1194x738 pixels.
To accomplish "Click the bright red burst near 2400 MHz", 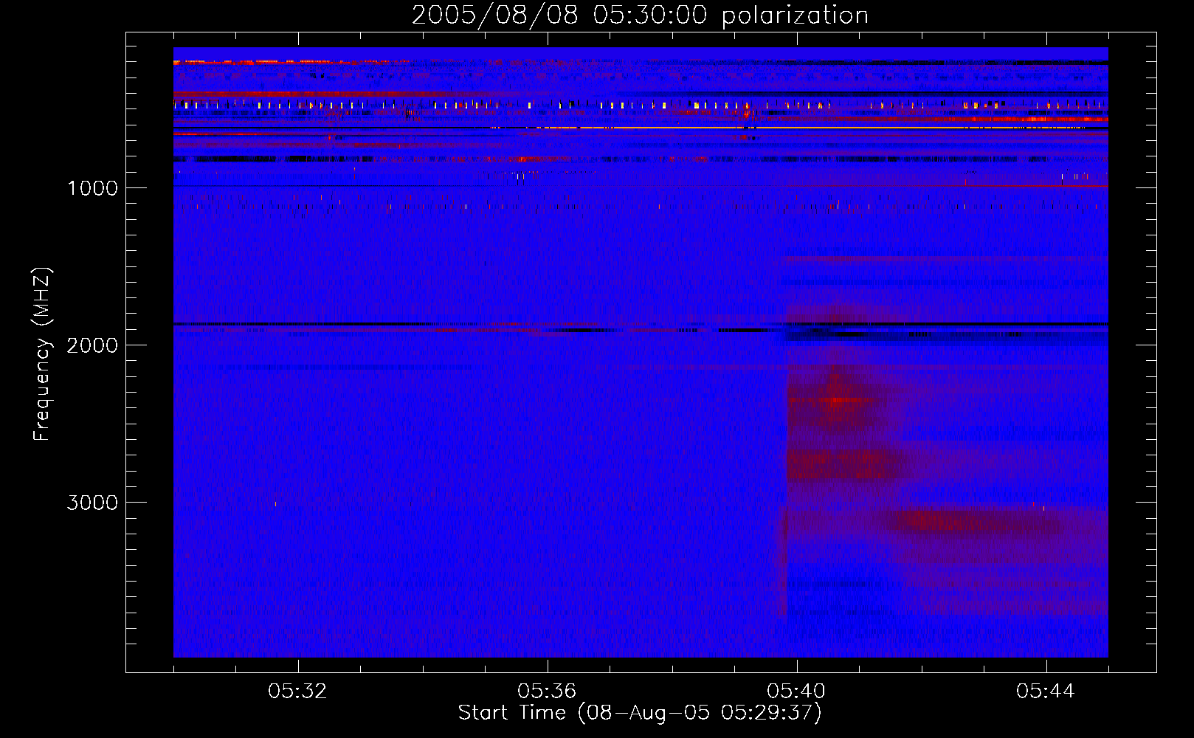I will click(x=836, y=401).
